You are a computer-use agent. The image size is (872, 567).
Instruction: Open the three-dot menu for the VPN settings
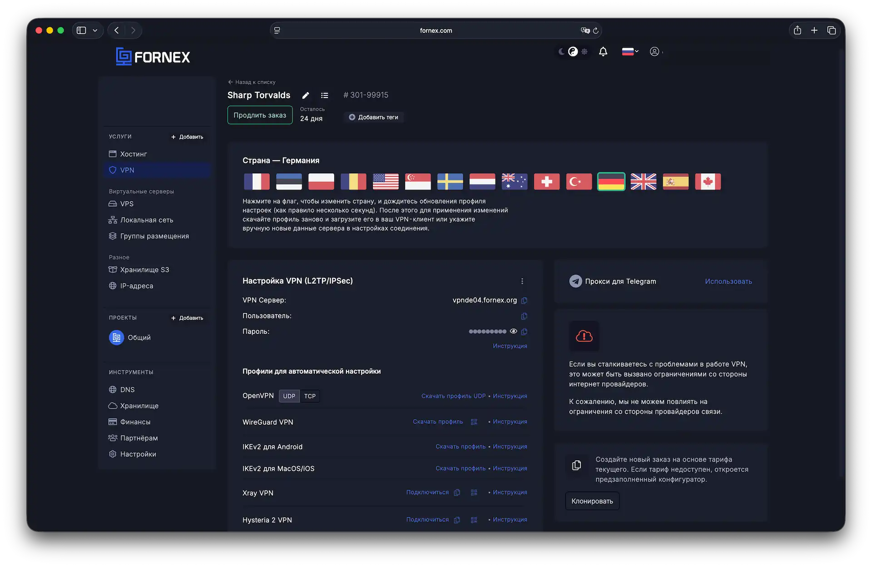(522, 281)
